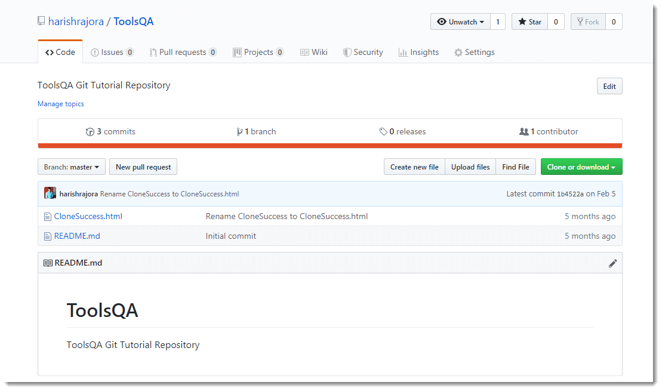Viewport: 662px width, 391px height.
Task: Click harishrajora author name in commit row
Action: [79, 194]
